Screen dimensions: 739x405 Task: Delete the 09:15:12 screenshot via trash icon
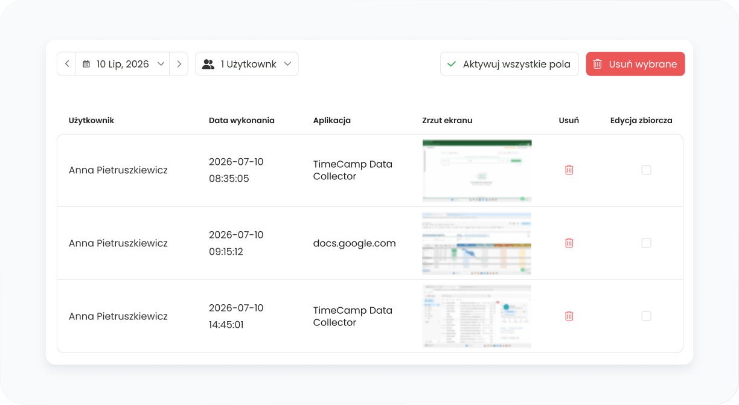point(569,243)
